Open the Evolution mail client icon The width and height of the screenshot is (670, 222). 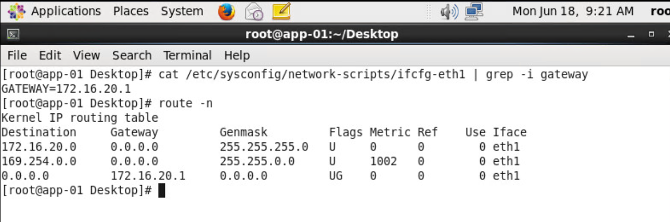(254, 11)
